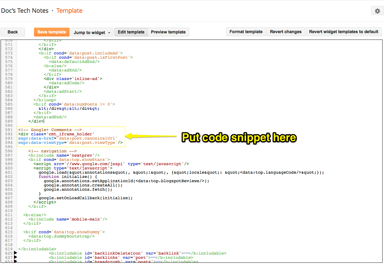Click the setApplicationId line
The height and width of the screenshot is (264, 385).
(126, 181)
